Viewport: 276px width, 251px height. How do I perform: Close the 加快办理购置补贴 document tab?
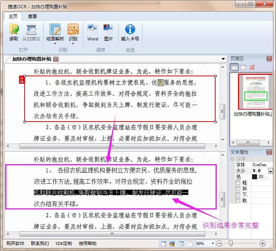(x=56, y=59)
